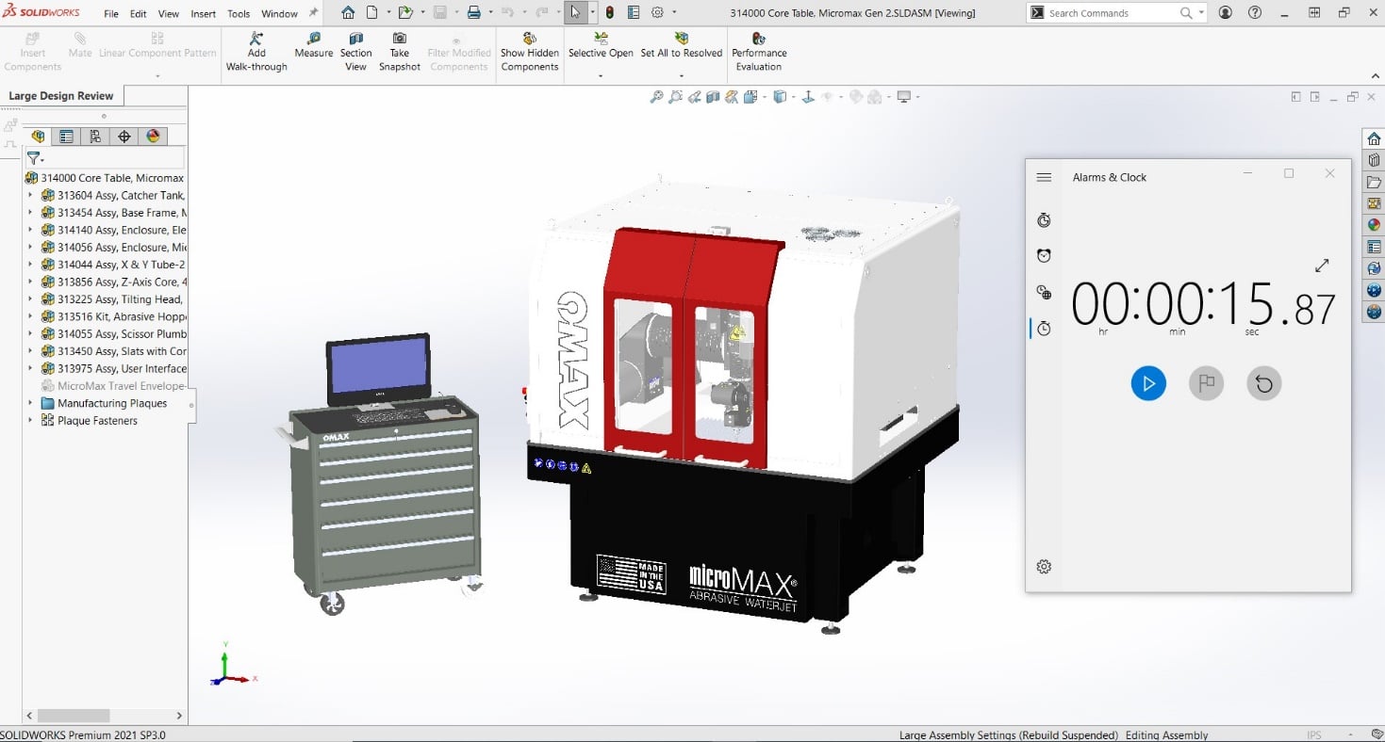Run Performance Evaluation
1385x742 pixels.
pyautogui.click(x=759, y=52)
